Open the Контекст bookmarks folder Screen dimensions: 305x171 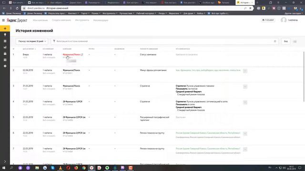point(73,13)
